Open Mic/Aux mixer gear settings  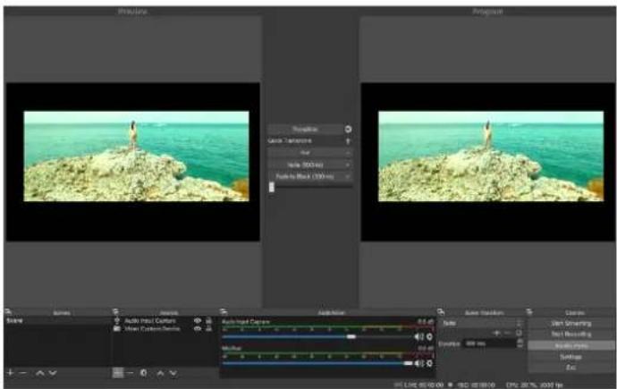click(429, 363)
